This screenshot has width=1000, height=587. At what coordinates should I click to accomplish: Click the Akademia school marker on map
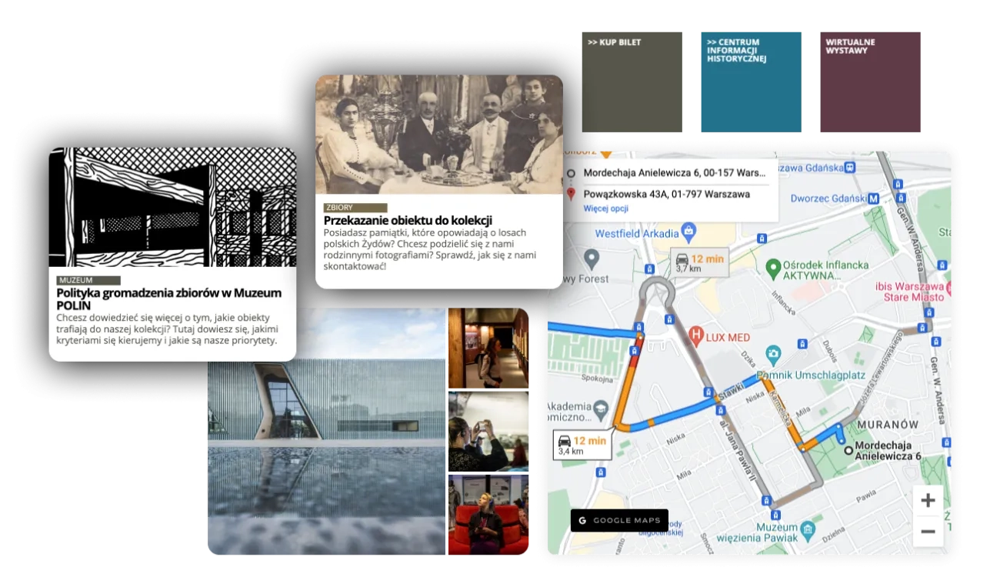pyautogui.click(x=602, y=406)
